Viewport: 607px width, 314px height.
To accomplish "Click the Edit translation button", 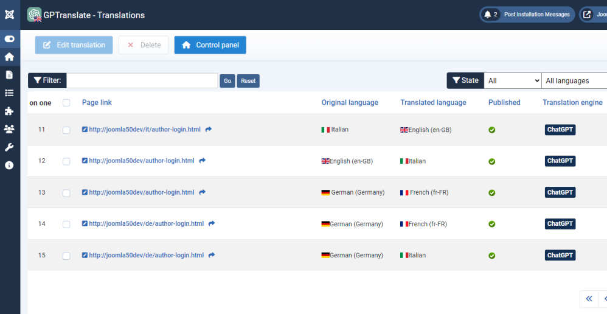I will pyautogui.click(x=74, y=45).
